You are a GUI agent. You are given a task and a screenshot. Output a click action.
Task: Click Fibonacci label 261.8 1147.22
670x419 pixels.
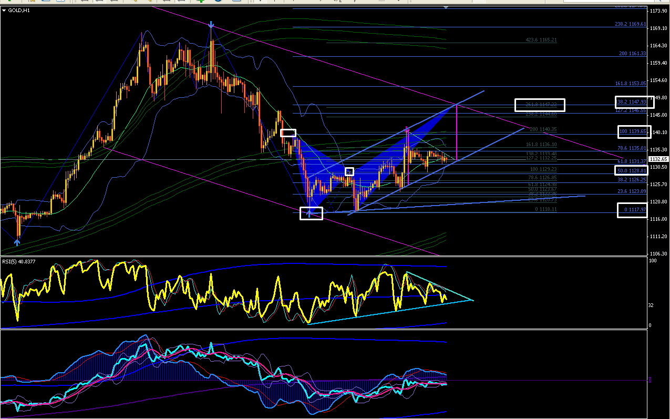(x=541, y=105)
